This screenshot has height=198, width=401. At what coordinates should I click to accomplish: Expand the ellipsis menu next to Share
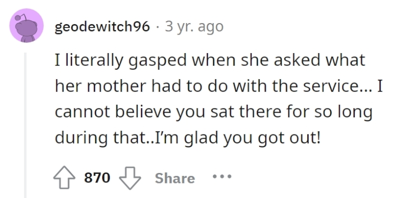pos(222,176)
